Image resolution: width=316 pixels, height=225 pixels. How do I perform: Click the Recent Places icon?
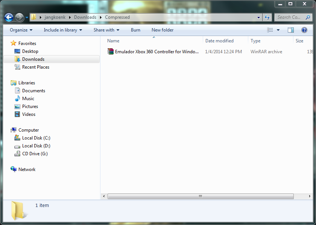(x=17, y=67)
